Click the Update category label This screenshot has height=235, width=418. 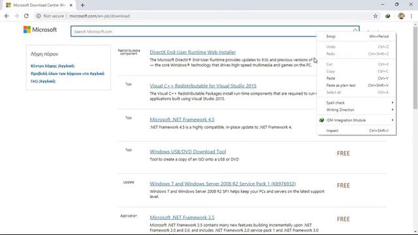point(129,182)
